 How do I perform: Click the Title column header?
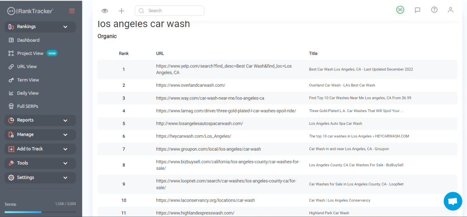click(313, 54)
